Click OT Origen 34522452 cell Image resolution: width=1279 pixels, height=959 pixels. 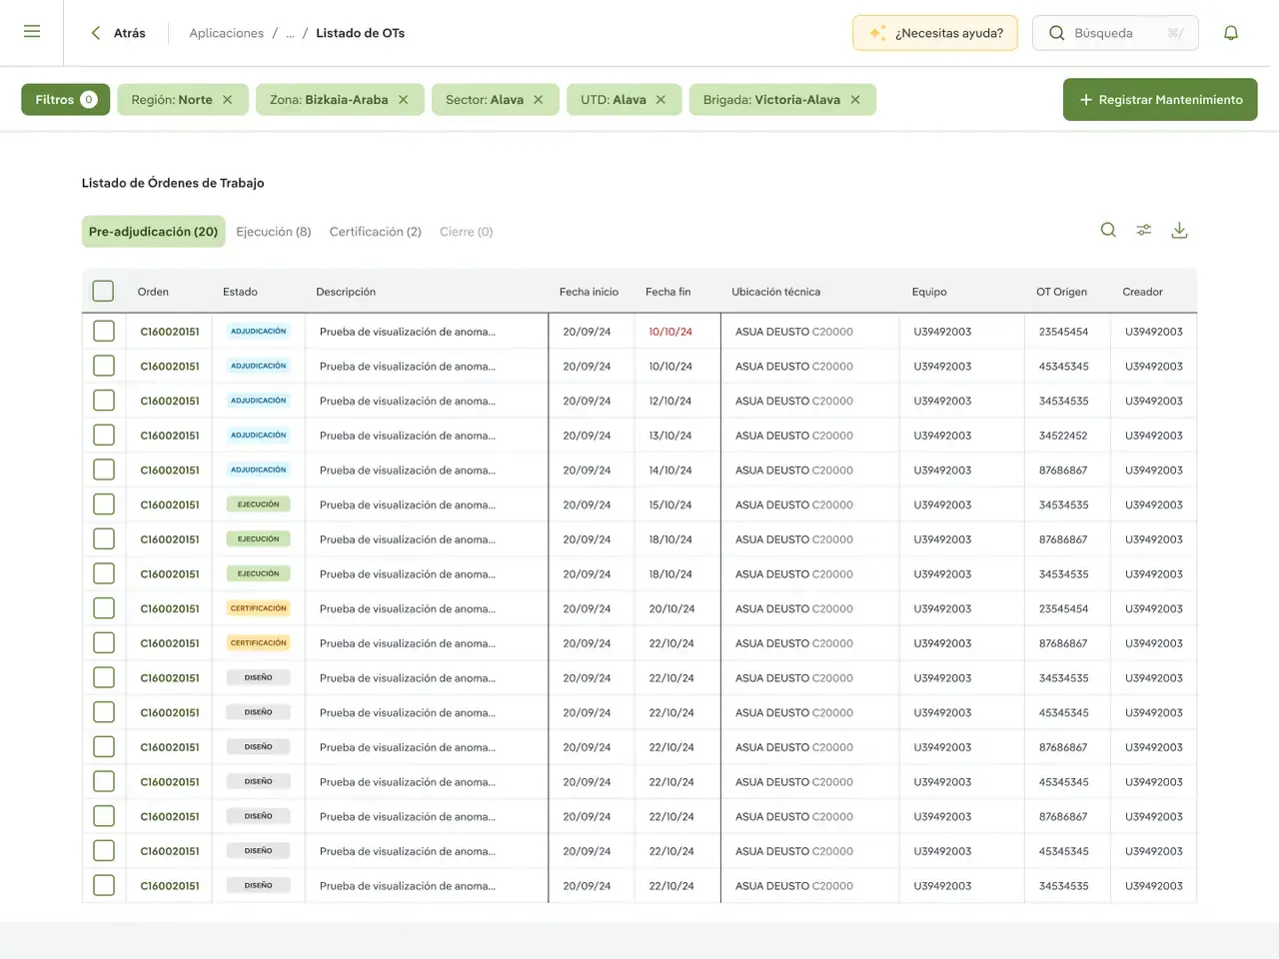coord(1063,436)
